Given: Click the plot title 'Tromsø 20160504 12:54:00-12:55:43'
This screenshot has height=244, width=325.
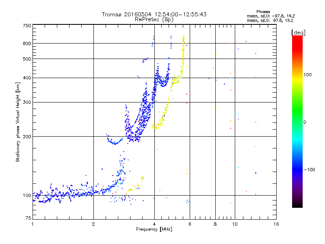Looking at the screenshot, I should pyautogui.click(x=154, y=14).
